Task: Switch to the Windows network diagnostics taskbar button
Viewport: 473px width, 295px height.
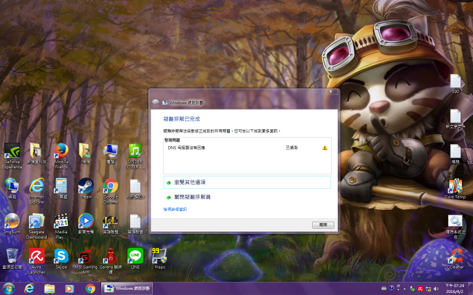Action: (127, 288)
